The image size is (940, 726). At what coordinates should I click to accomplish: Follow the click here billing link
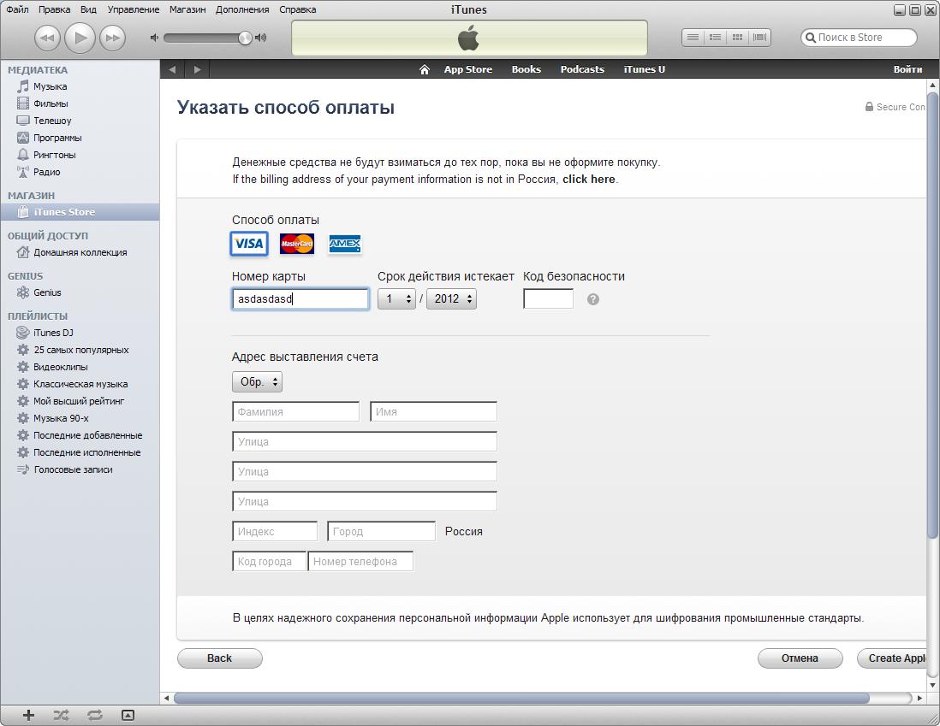tap(589, 179)
